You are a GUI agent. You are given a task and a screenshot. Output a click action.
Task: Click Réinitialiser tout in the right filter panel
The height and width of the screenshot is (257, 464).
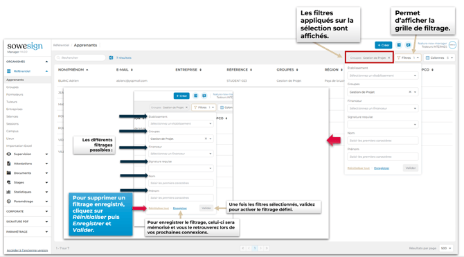click(358, 168)
